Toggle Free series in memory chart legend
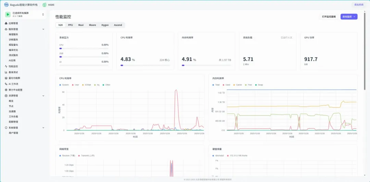Screen dimensions: 370x182 point(248,85)
